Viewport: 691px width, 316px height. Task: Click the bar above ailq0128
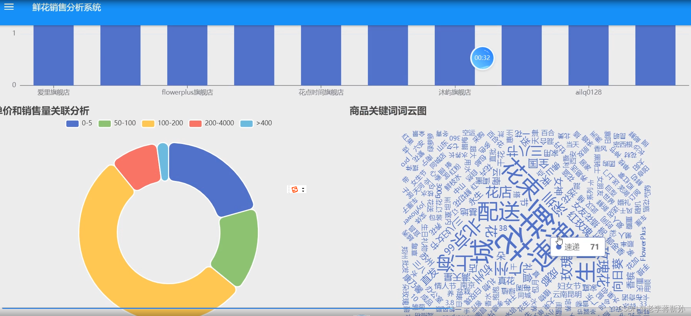coord(589,55)
